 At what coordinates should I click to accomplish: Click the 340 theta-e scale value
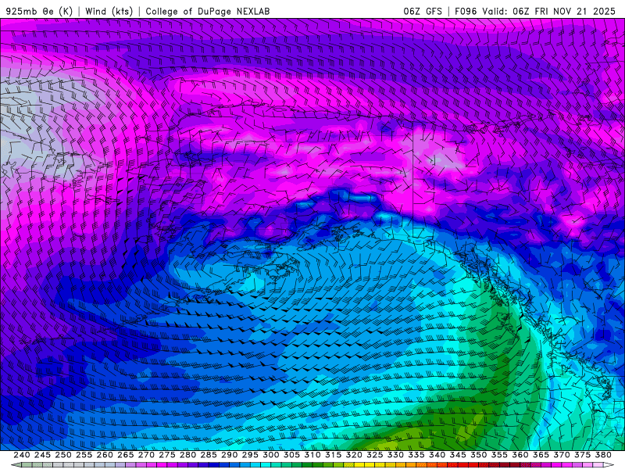437,455
